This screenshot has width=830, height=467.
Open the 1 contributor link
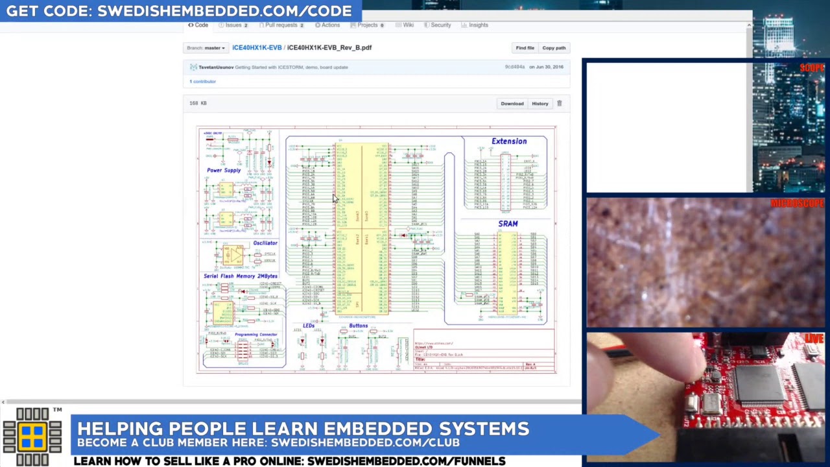202,82
